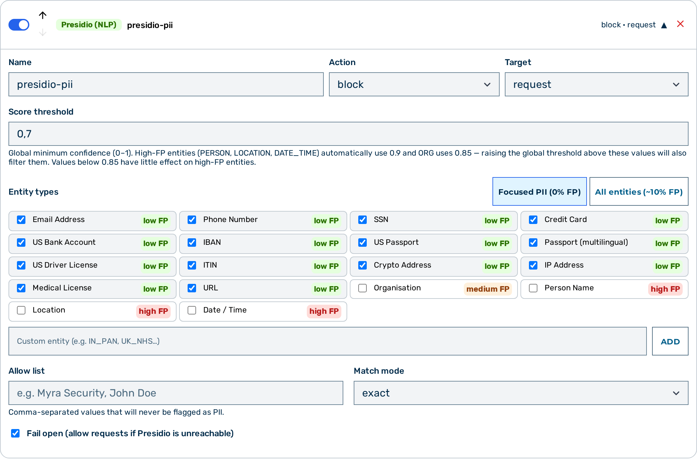This screenshot has height=459, width=697.
Task: Move the presidio-pii rule down with the arrow
Action: click(x=43, y=33)
